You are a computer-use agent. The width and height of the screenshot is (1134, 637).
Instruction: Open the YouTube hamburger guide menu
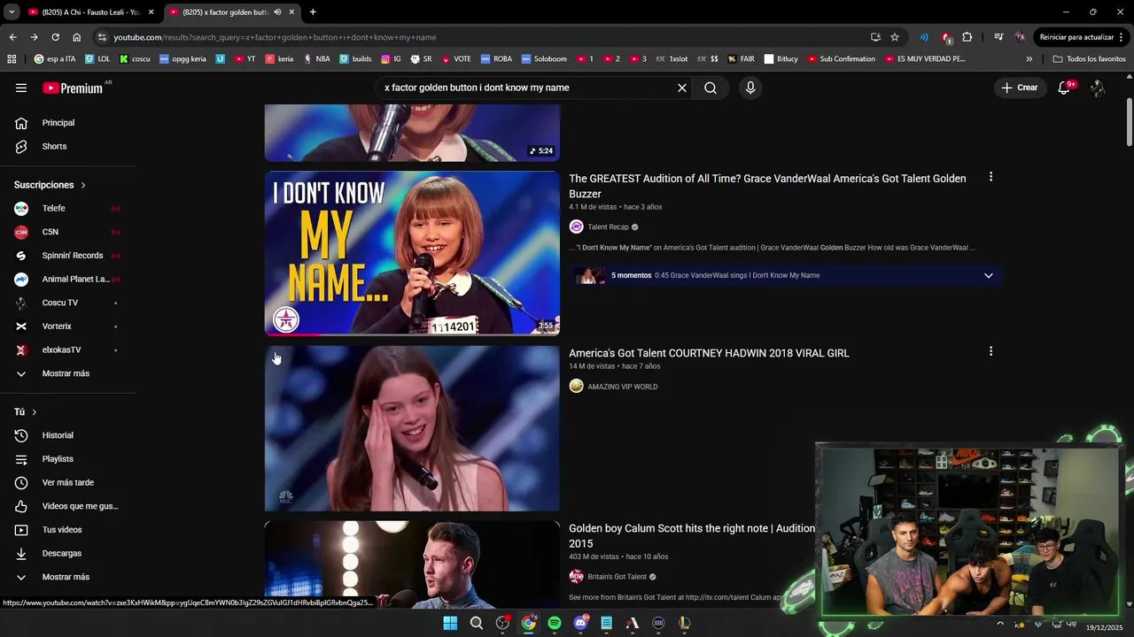pyautogui.click(x=21, y=88)
